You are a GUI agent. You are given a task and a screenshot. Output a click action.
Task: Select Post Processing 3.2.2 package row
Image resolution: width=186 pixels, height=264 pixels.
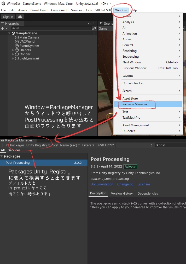[44, 163]
